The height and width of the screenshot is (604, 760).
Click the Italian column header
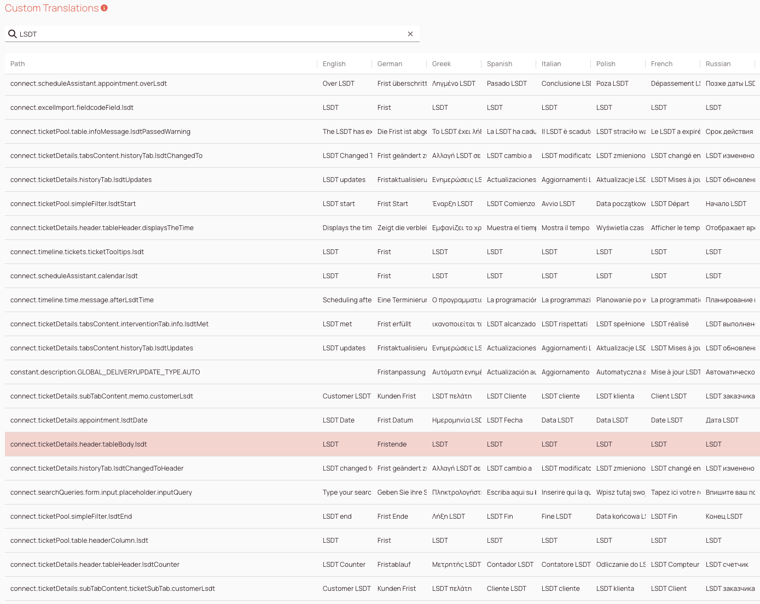[x=550, y=63]
